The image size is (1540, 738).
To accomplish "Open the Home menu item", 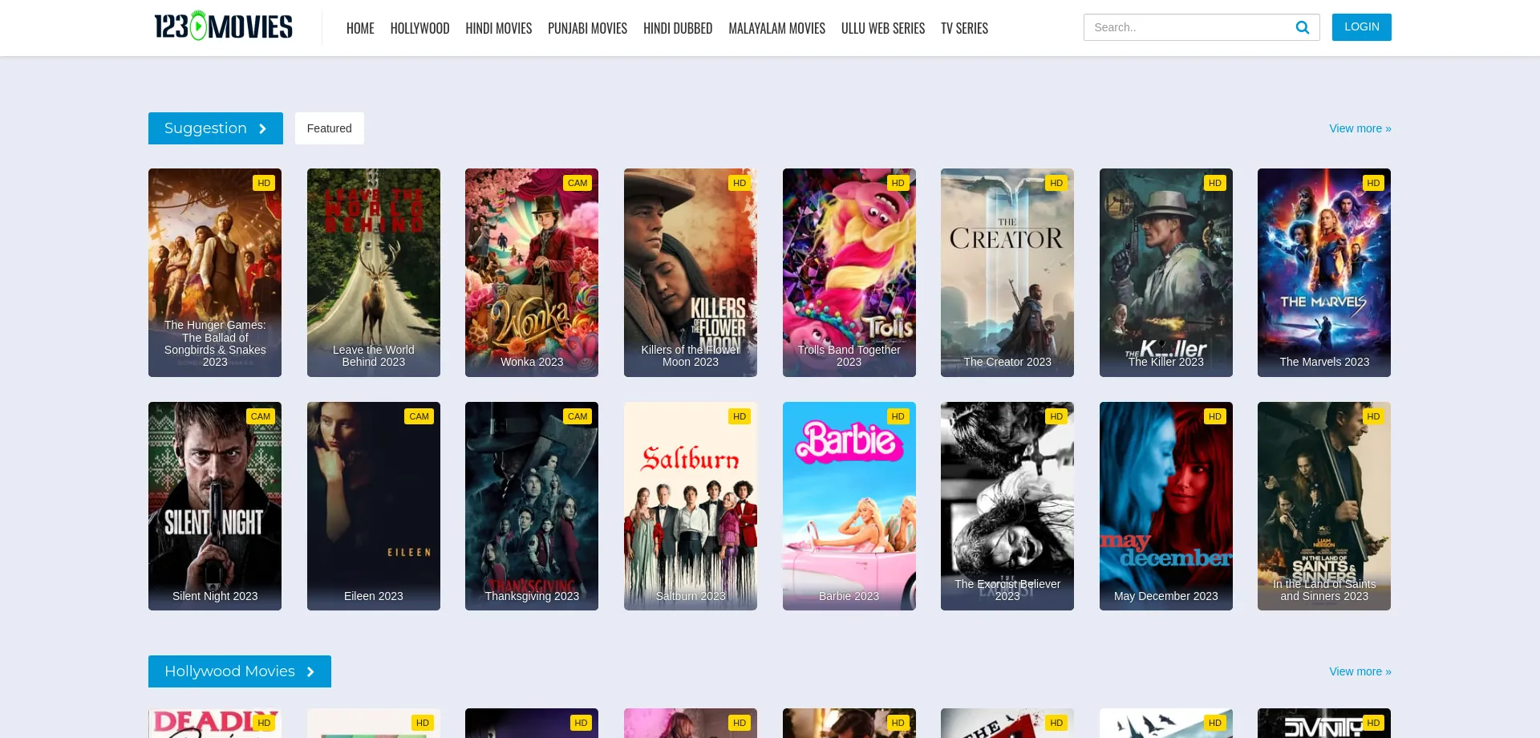I will [x=360, y=28].
